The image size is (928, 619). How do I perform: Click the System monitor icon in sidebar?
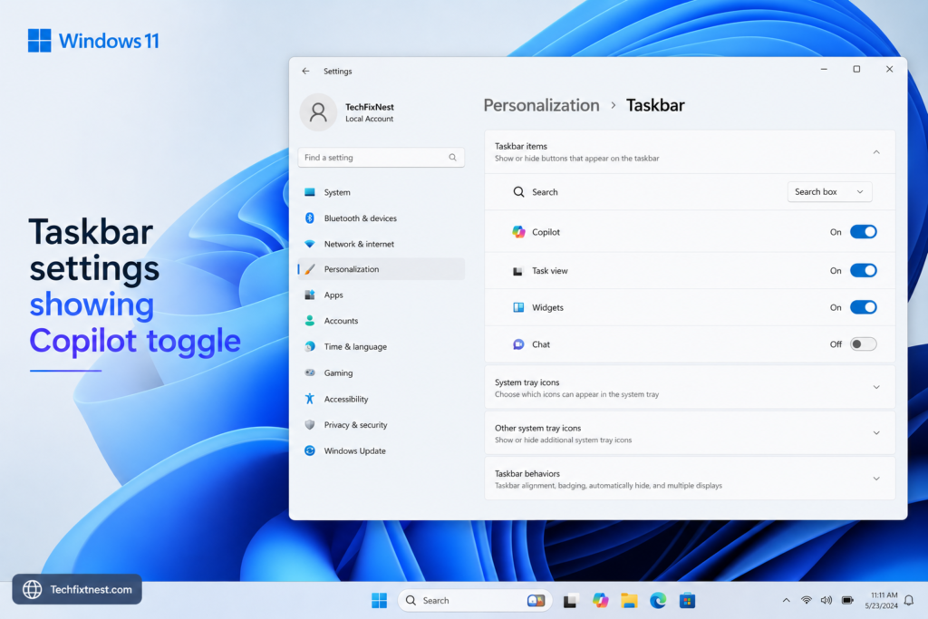[x=310, y=192]
